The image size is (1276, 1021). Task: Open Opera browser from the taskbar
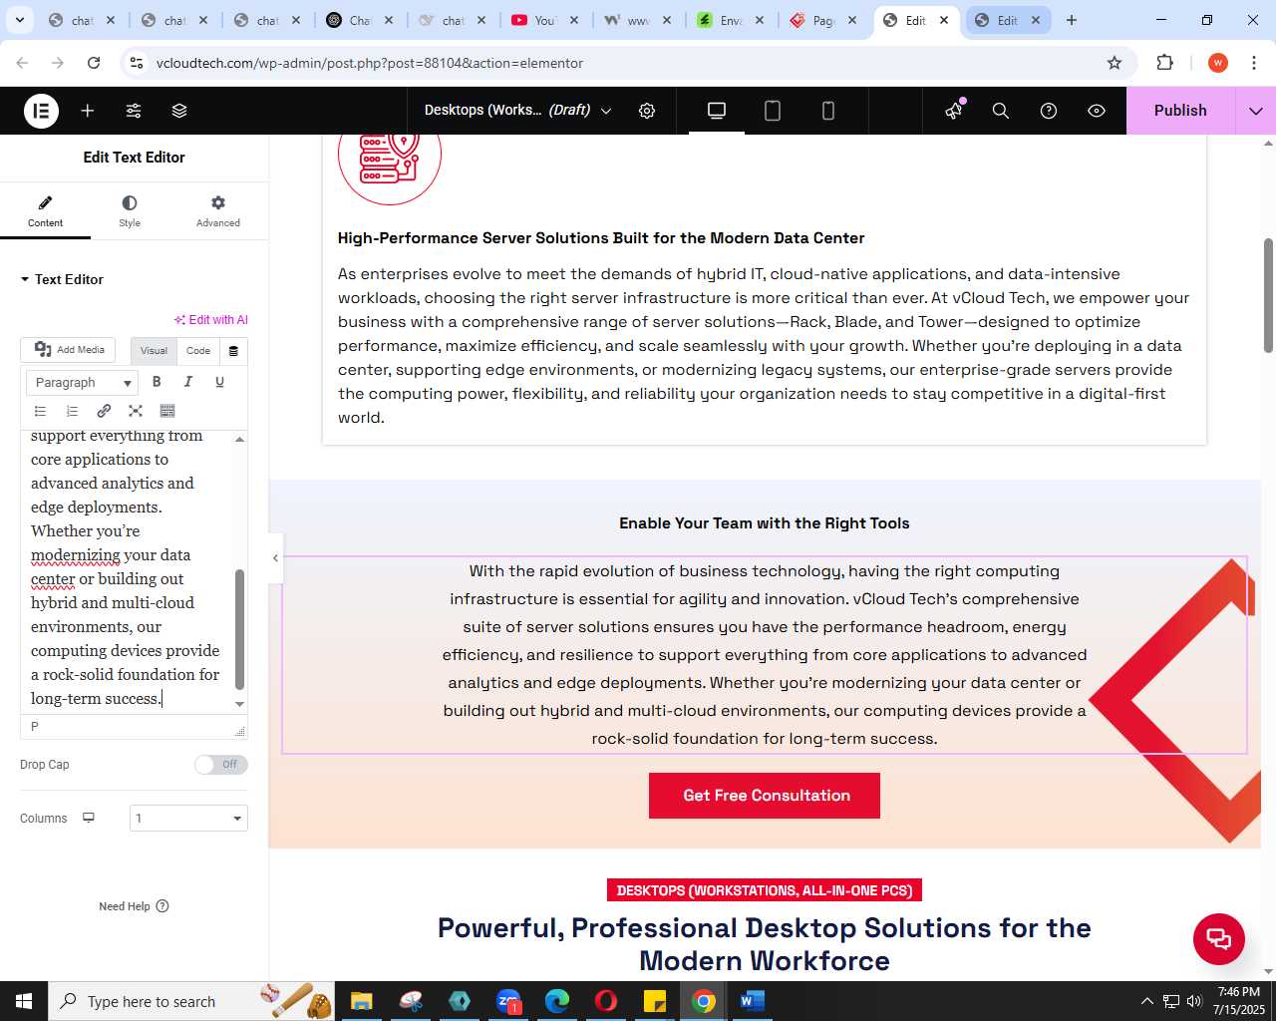pyautogui.click(x=606, y=1001)
